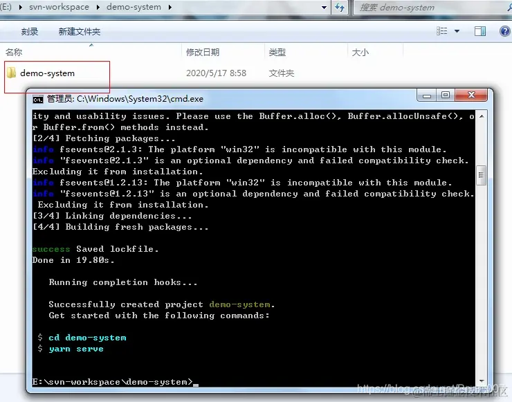Open address bar history dropdown

point(324,7)
